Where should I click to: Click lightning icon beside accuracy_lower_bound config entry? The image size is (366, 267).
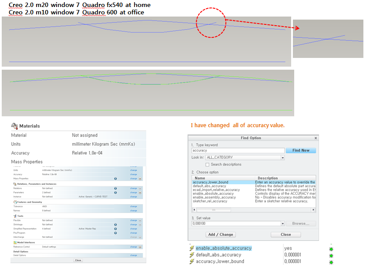pos(192,261)
